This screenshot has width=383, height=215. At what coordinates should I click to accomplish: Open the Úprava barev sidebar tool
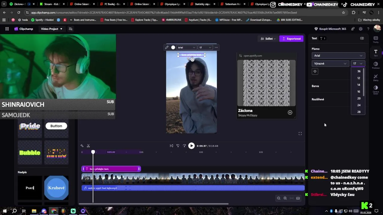[376, 90]
